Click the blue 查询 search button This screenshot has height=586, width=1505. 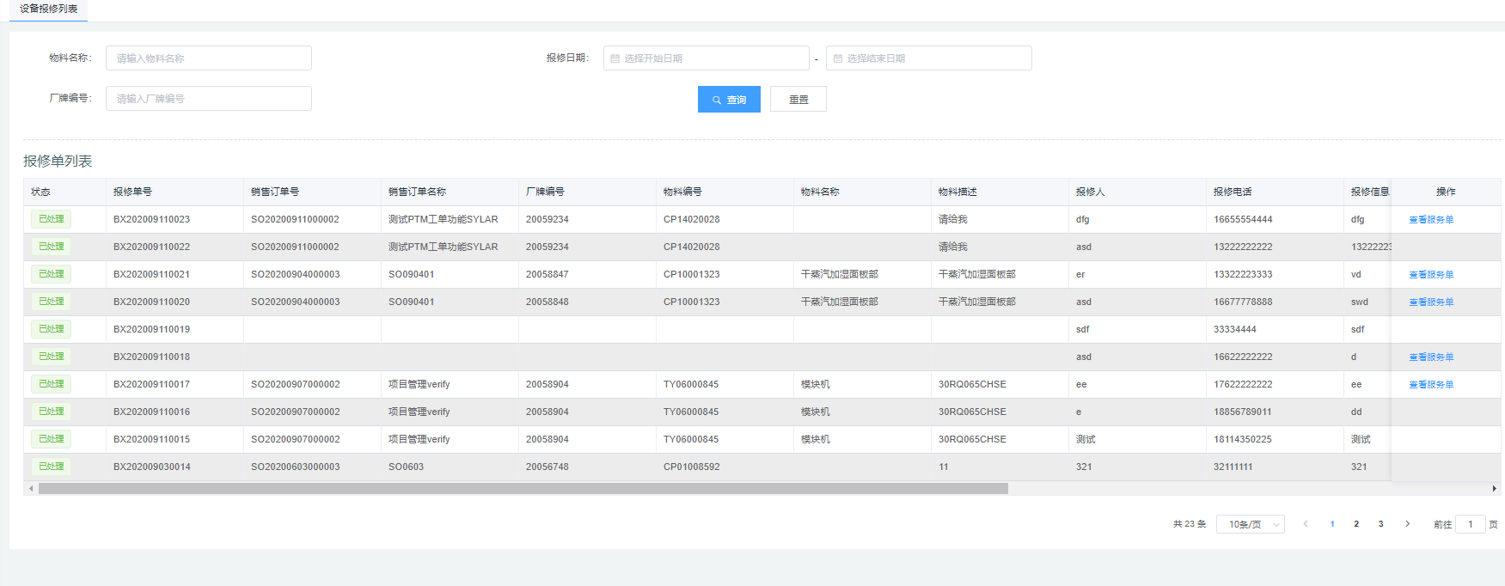[729, 100]
